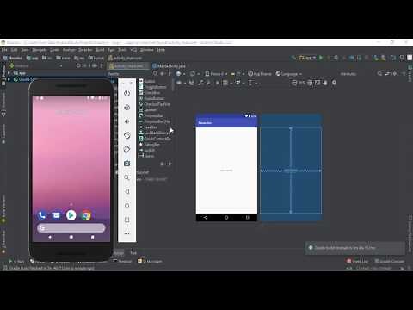Click layout editor warnings gear icon
The width and height of the screenshot is (413, 310).
(x=334, y=83)
